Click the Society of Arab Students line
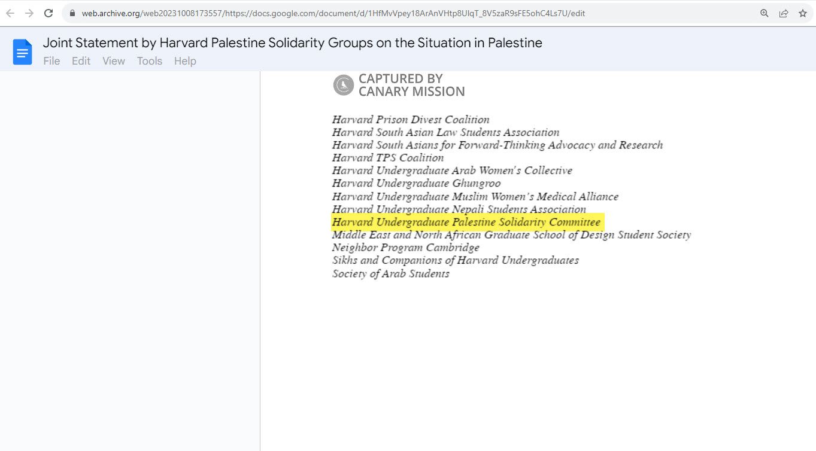 390,274
